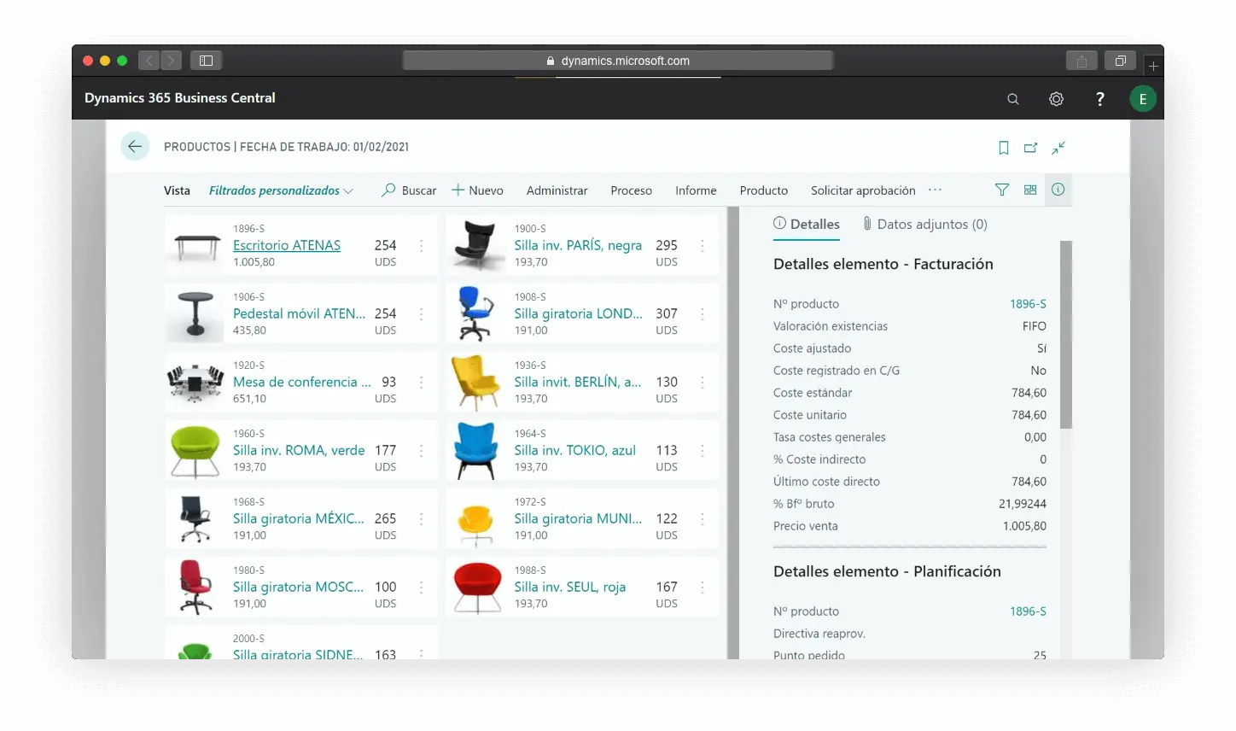Open page in new window icon
The width and height of the screenshot is (1236, 731).
pyautogui.click(x=1031, y=148)
